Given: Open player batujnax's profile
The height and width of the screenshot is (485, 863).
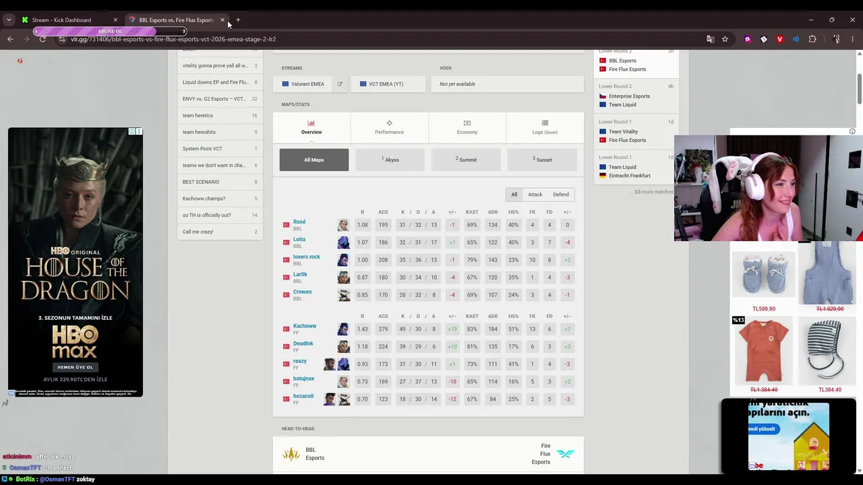Looking at the screenshot, I should tap(304, 379).
